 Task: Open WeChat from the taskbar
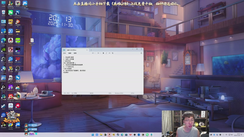pyautogui.click(x=147, y=135)
